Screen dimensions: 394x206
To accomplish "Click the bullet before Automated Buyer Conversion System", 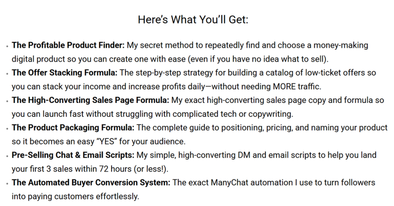I will (7, 184).
